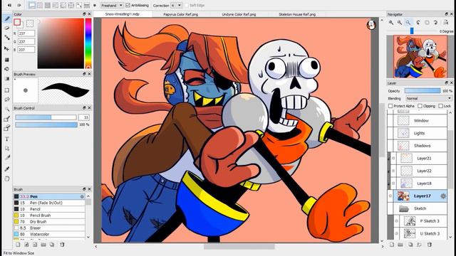Click Navigator zoom in magnifier icon
456x256 pixels.
coord(391,22)
